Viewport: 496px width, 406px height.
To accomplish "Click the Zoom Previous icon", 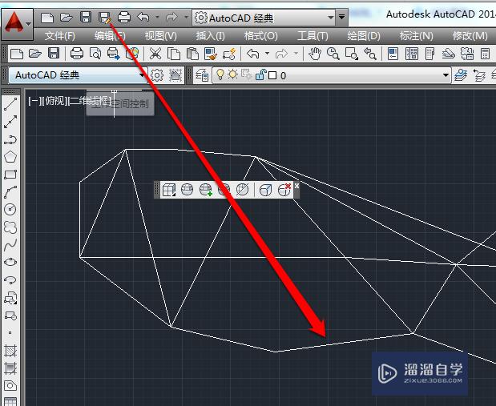I will click(x=370, y=54).
